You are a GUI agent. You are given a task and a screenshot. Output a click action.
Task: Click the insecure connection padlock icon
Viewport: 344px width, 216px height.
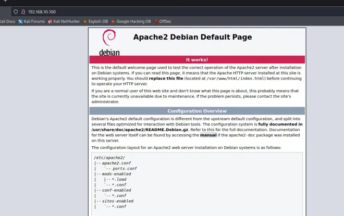[23, 12]
